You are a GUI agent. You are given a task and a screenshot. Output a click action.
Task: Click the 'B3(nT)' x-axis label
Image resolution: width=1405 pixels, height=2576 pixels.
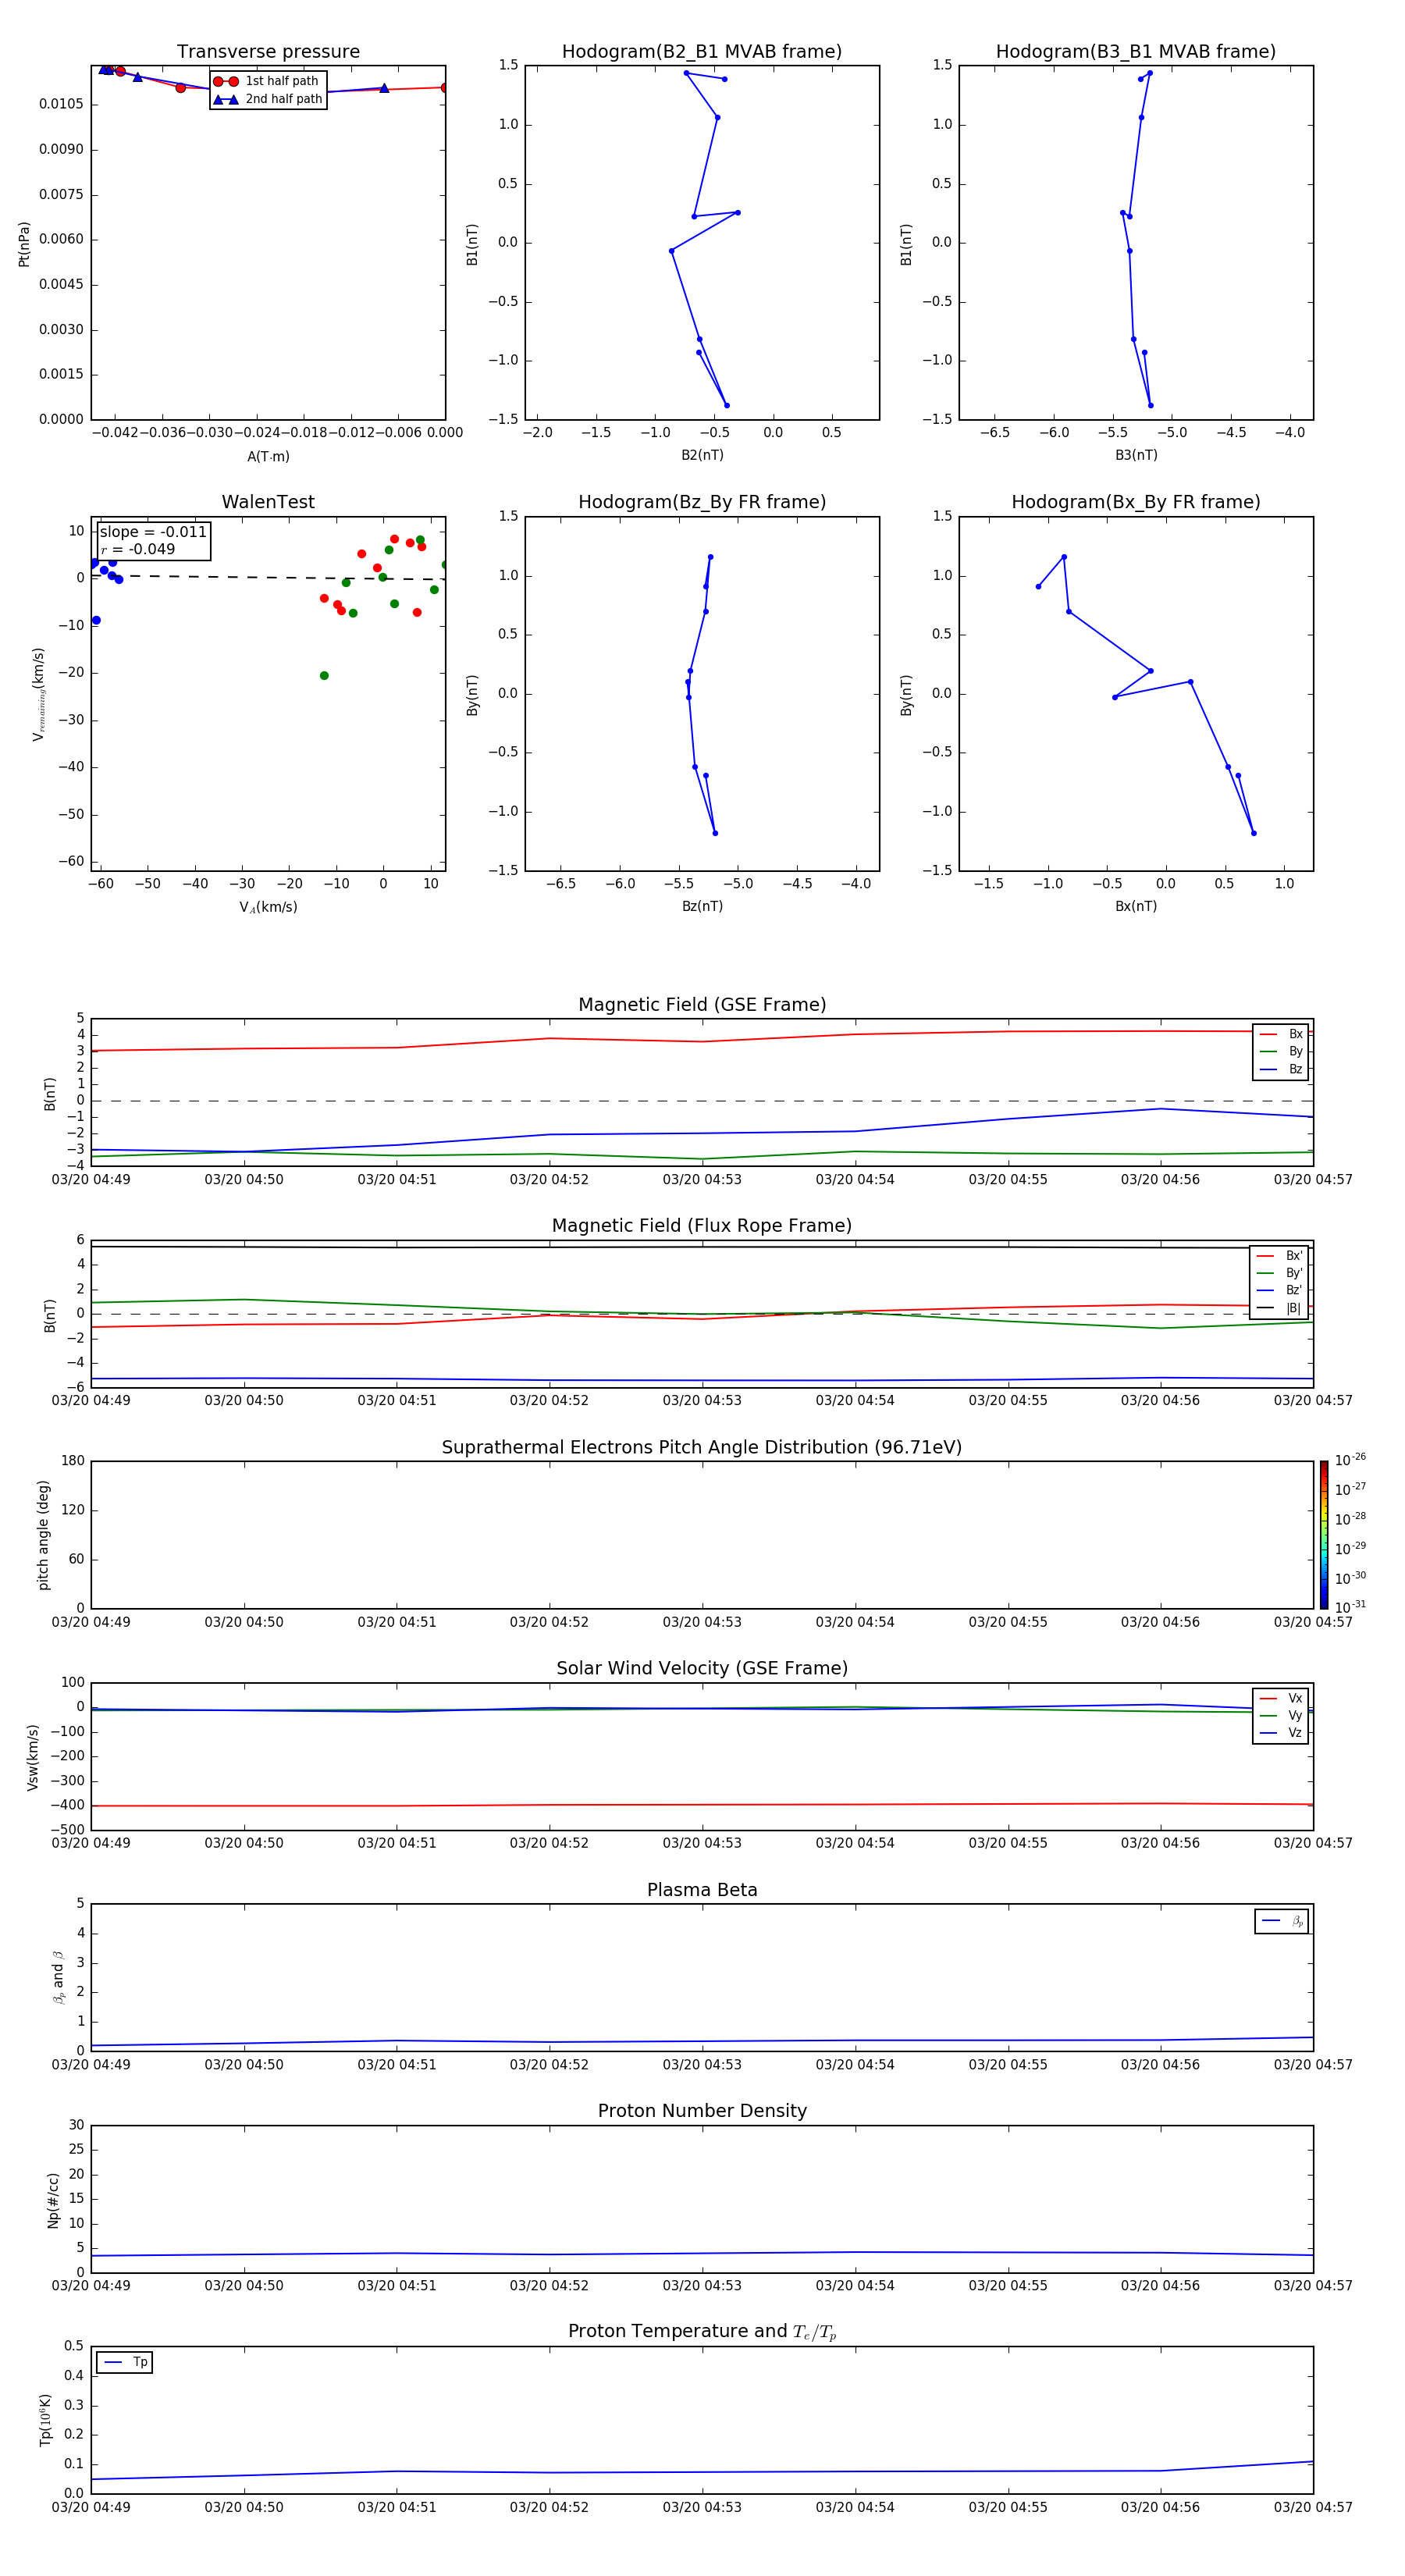tap(1136, 455)
